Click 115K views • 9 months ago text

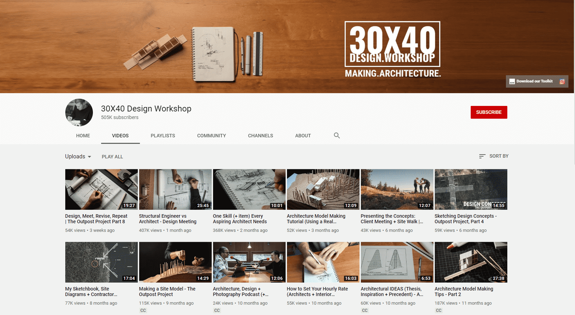coord(166,303)
